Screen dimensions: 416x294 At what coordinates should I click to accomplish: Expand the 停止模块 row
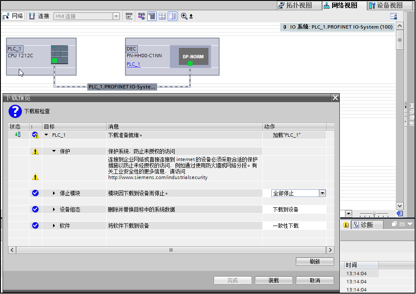click(54, 193)
